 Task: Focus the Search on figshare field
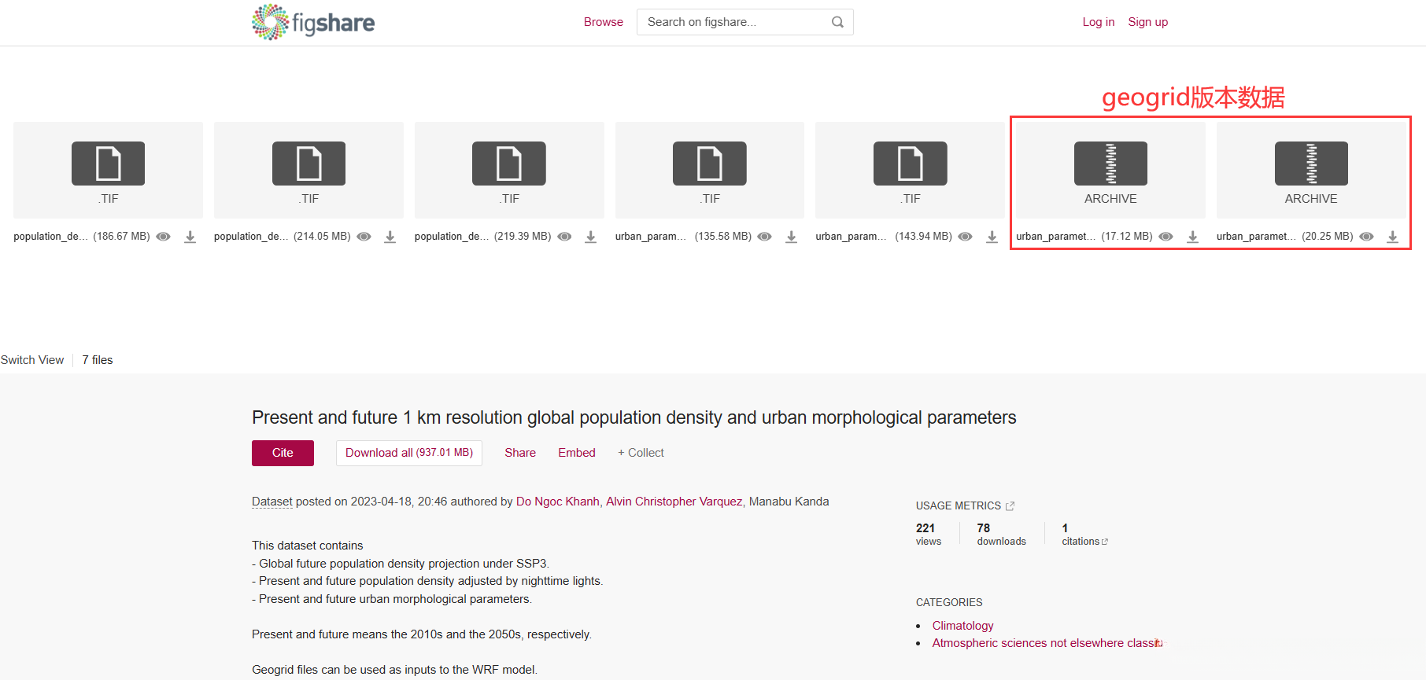coord(733,22)
